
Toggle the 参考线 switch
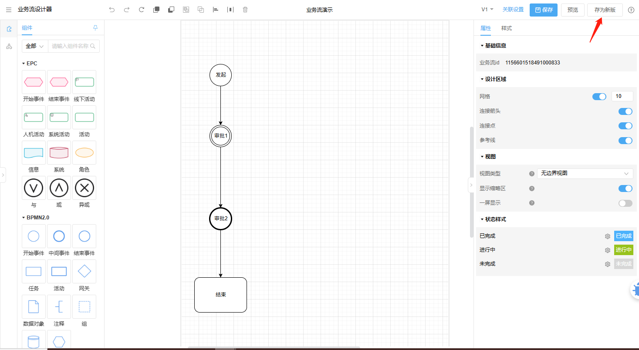point(625,140)
